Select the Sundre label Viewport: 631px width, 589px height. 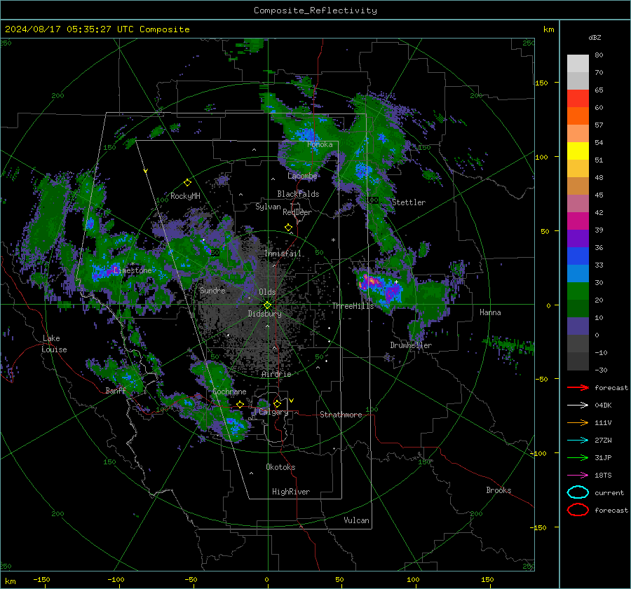[212, 290]
